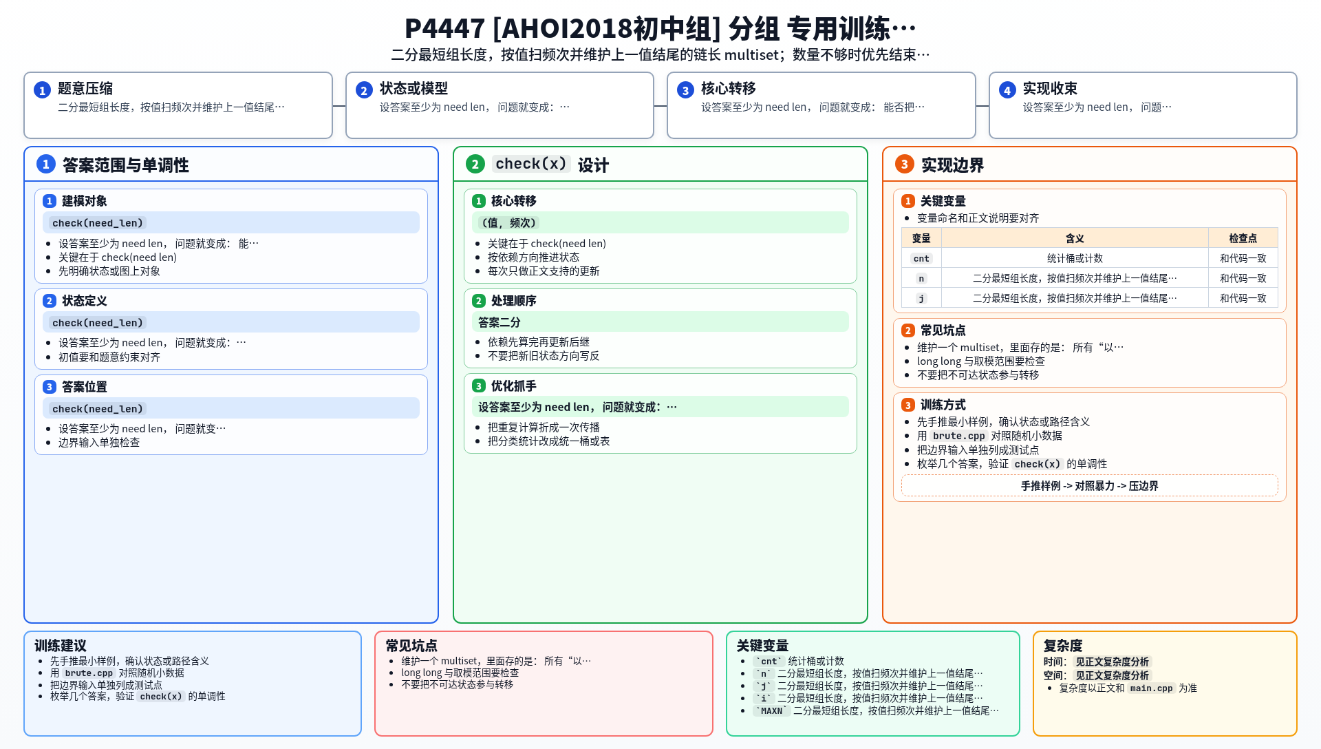The image size is (1321, 749).
Task: Click 见正文复杂度分析 next to 空间
Action: click(1112, 675)
